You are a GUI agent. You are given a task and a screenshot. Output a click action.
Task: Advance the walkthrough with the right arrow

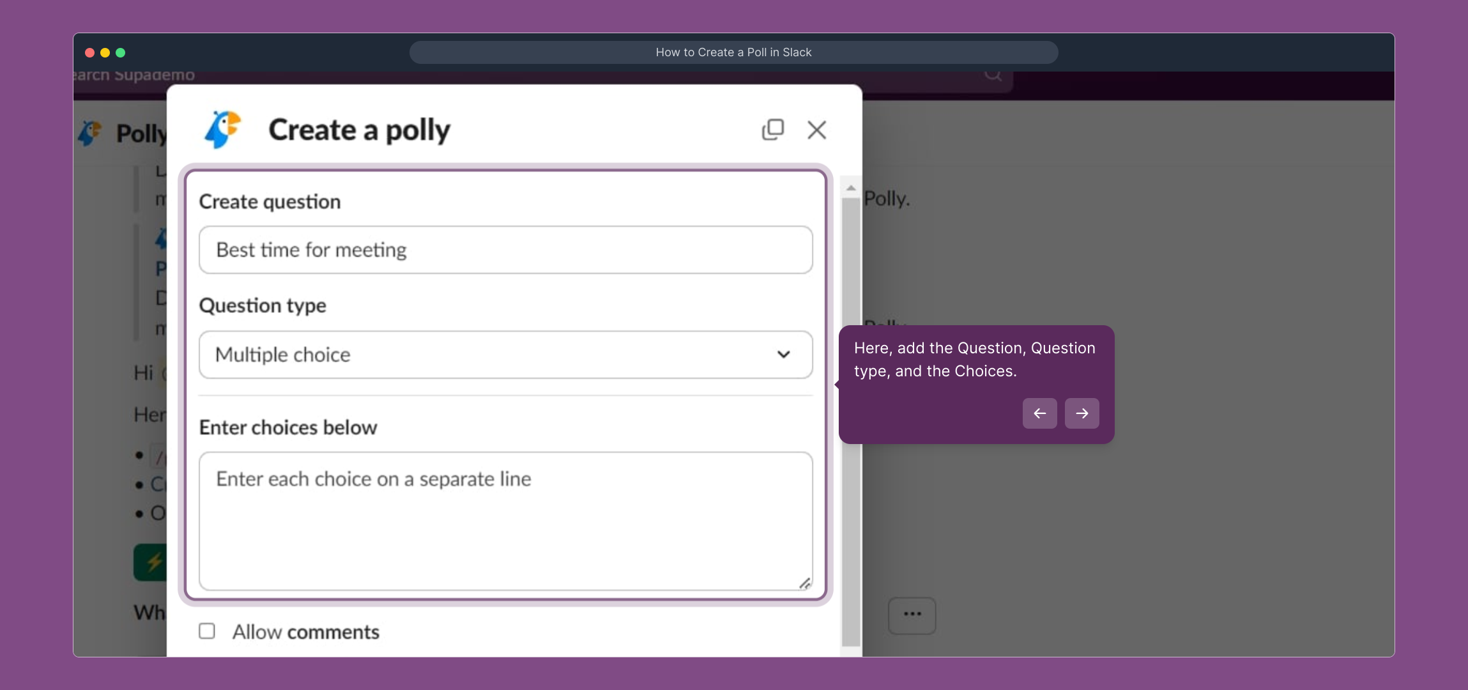1082,413
